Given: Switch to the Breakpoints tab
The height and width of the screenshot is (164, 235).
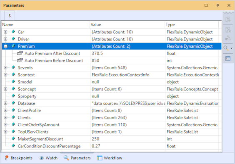Looking at the screenshot, I should click(19, 158).
